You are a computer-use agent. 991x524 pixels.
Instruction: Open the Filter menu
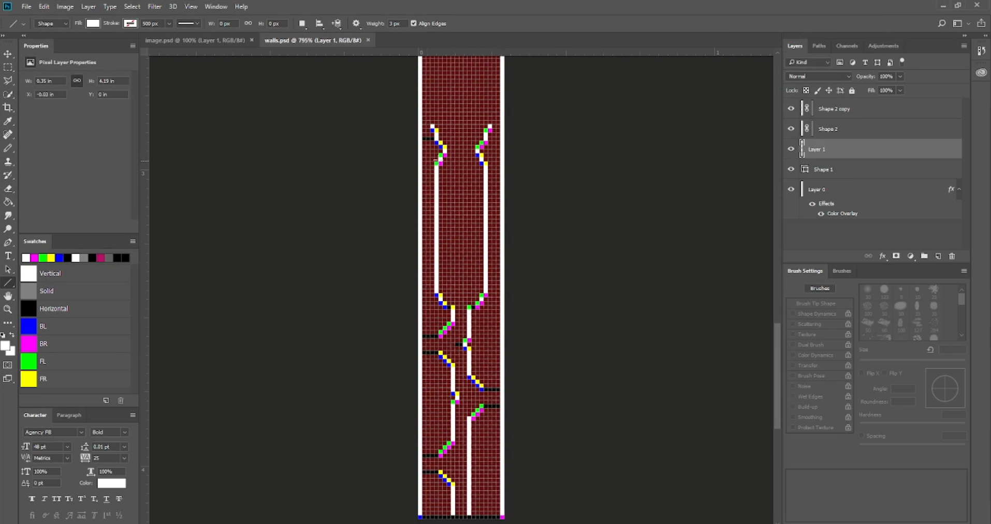pos(154,7)
